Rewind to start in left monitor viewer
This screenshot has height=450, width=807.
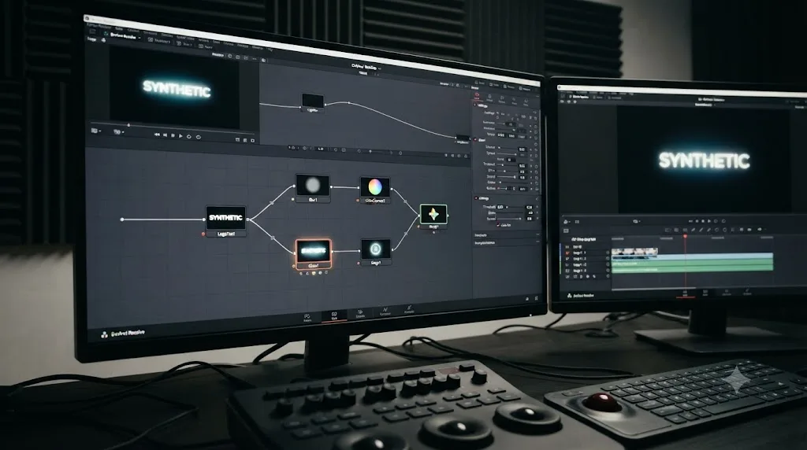click(x=157, y=135)
